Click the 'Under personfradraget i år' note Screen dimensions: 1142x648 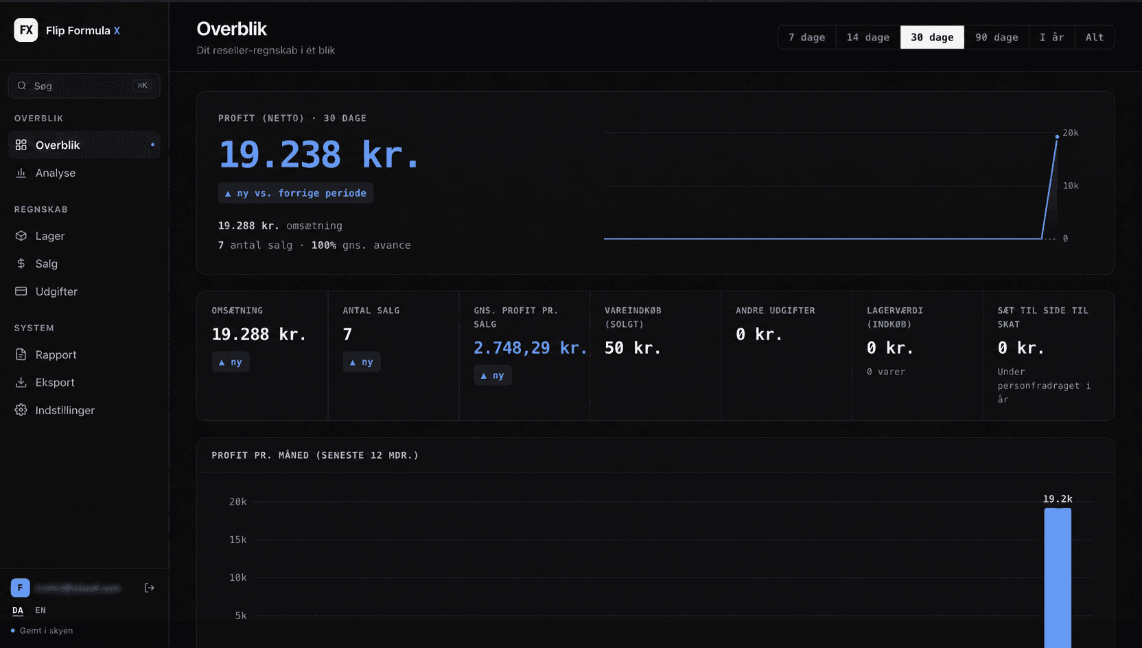pos(1044,385)
